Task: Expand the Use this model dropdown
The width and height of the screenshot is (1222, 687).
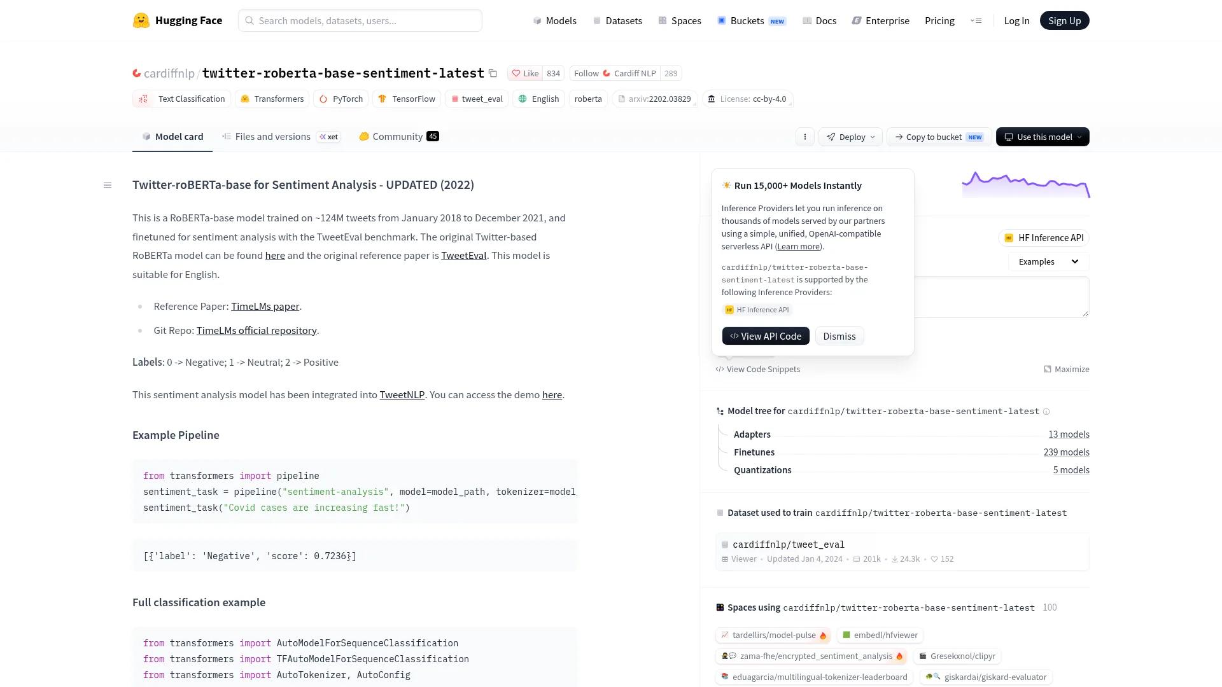Action: [x=1043, y=137]
